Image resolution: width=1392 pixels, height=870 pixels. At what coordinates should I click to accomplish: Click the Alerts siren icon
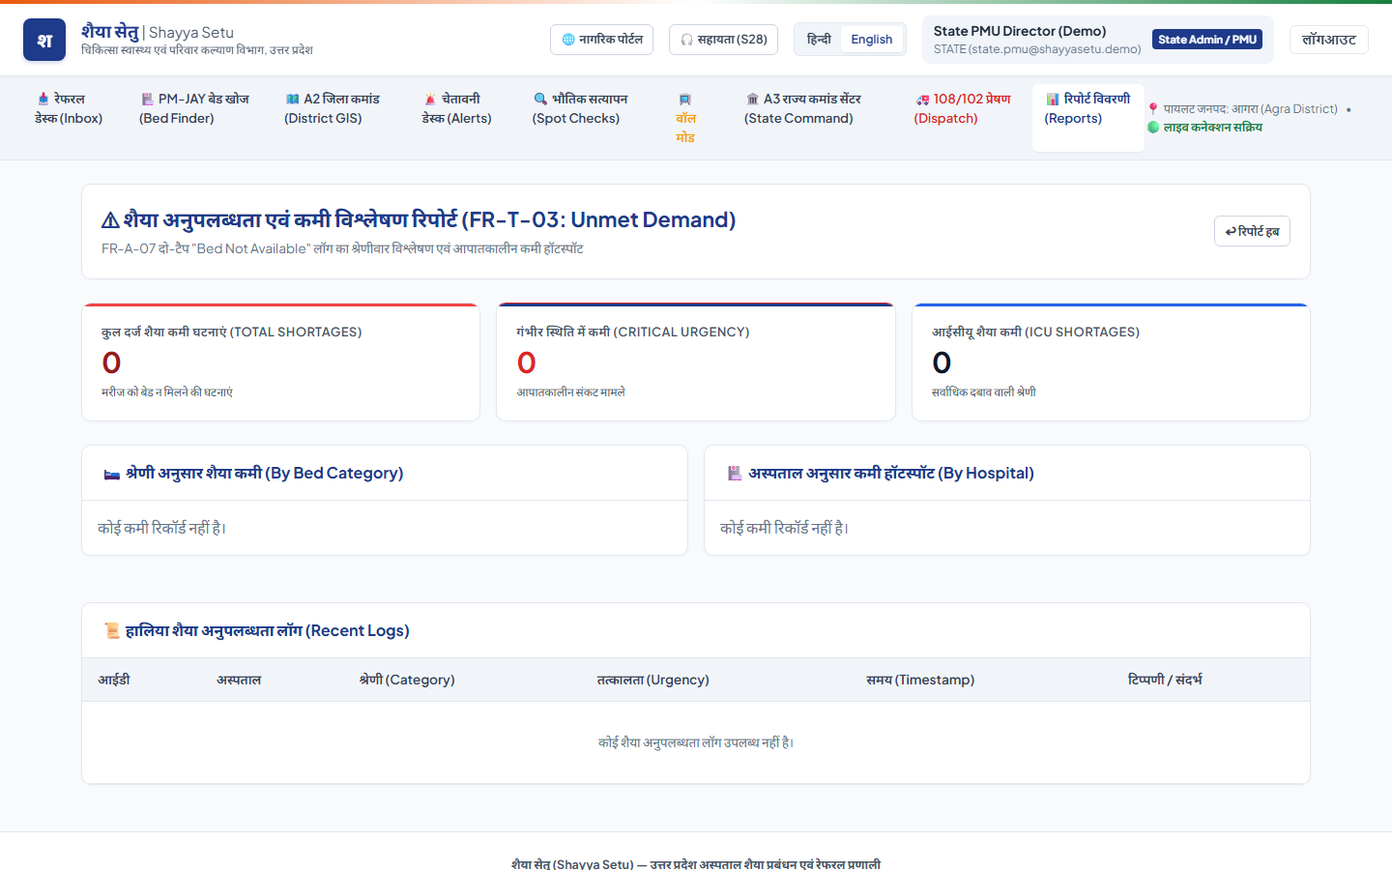tap(430, 99)
